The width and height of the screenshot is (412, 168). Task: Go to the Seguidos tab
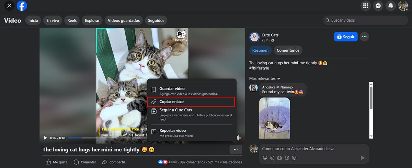tap(156, 21)
